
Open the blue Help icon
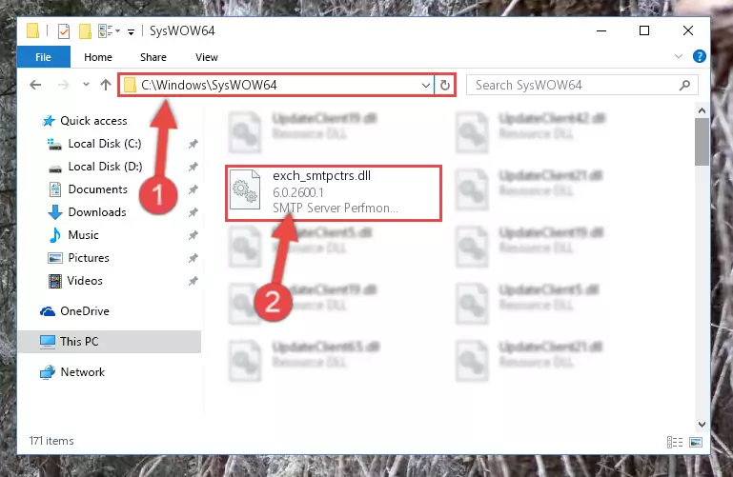[700, 56]
